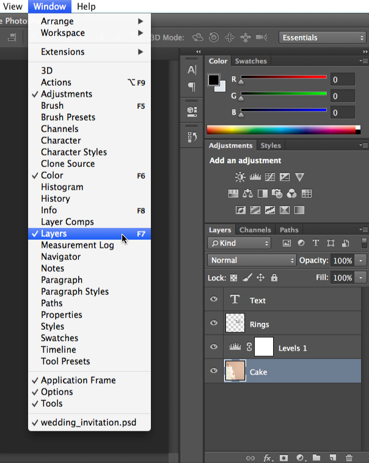Add a Brightness/Contrast adjustment
Screen dimensions: 369x463
point(240,177)
